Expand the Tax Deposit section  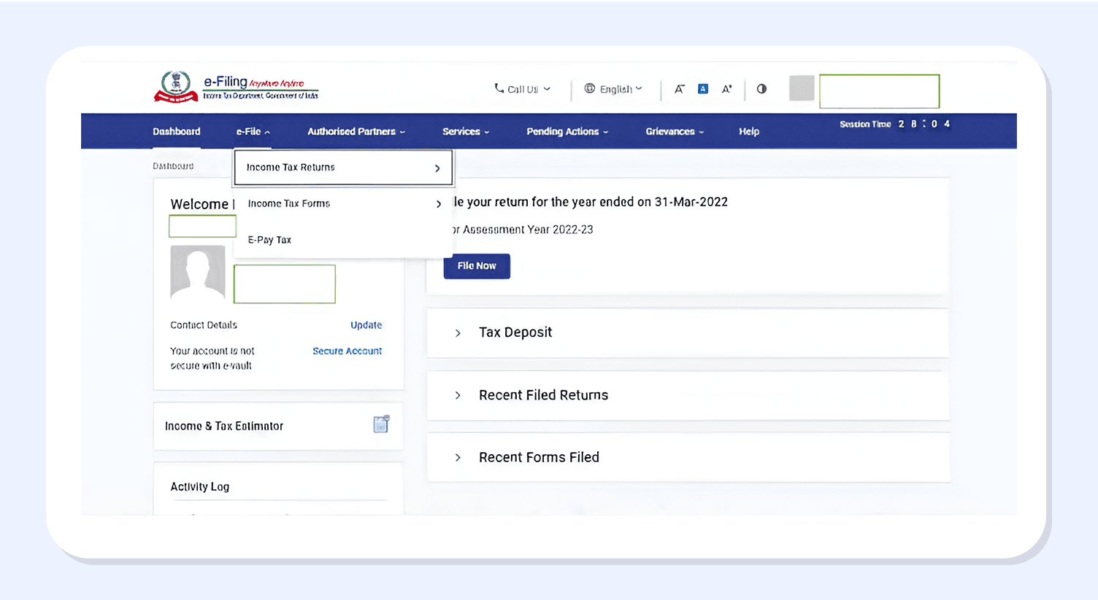tap(458, 333)
